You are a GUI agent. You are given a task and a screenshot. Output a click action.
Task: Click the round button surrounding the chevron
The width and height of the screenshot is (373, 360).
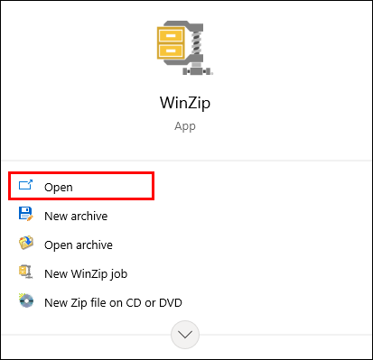(x=185, y=335)
